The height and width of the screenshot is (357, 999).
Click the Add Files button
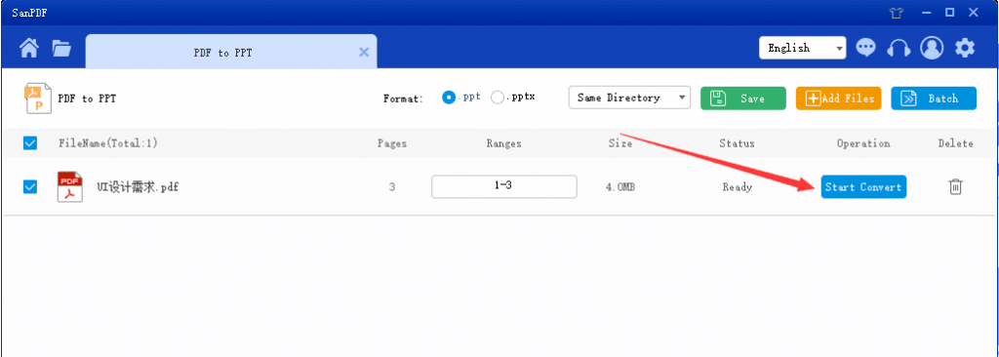[838, 99]
